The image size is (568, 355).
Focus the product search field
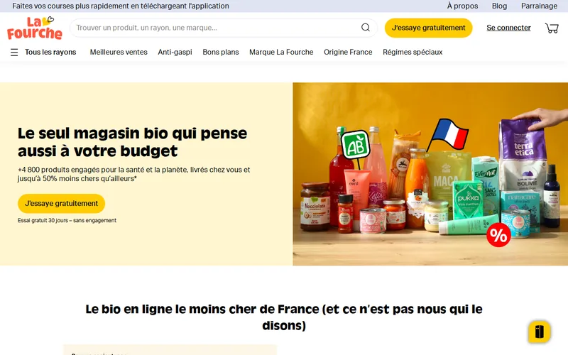pos(224,28)
